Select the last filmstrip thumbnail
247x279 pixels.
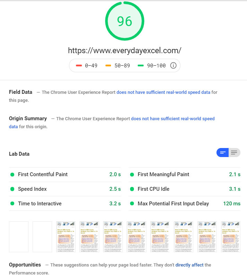[231, 237]
